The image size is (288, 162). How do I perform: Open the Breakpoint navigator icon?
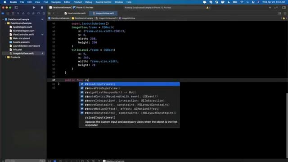[39, 13]
